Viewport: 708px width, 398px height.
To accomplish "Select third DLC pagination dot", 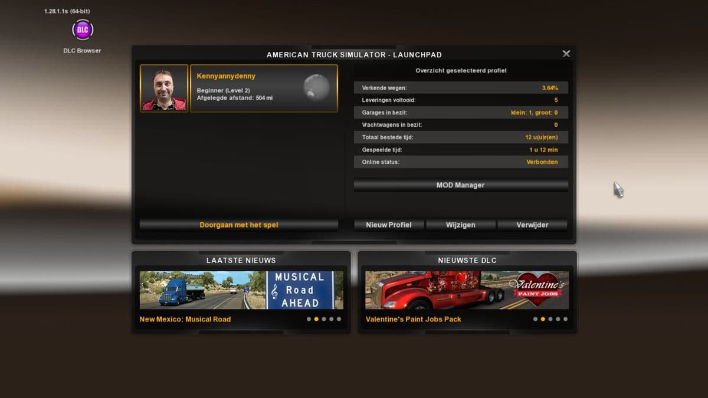I will coord(550,319).
